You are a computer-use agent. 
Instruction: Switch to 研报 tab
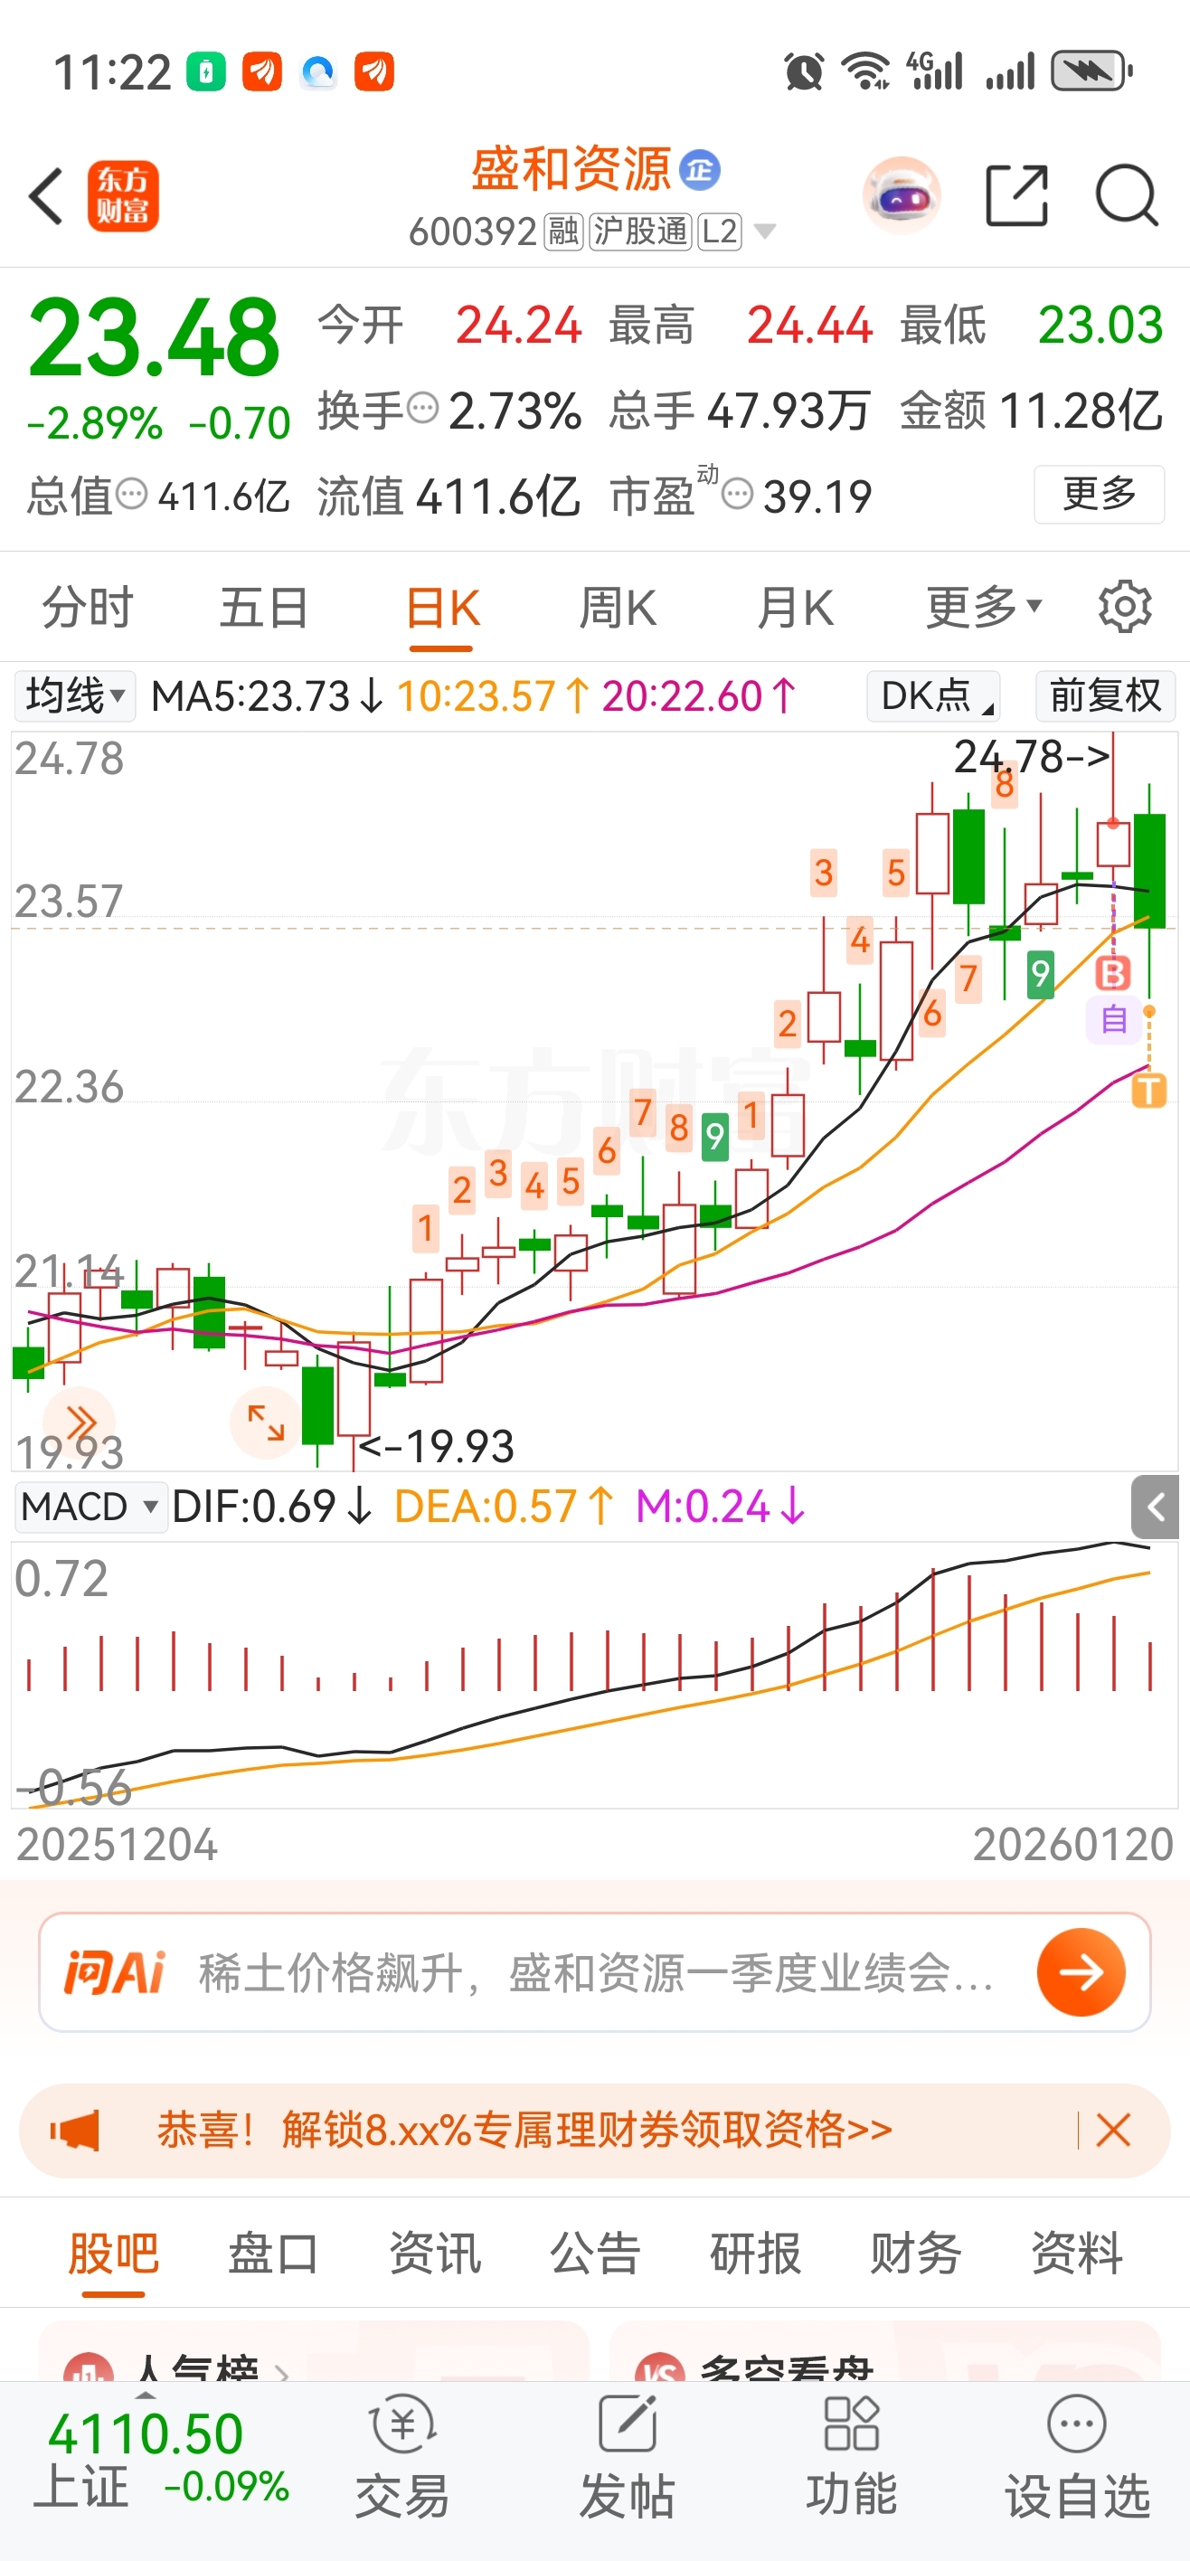coord(756,2253)
